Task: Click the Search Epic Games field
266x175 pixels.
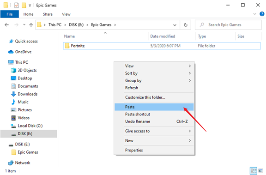Action: 228,25
